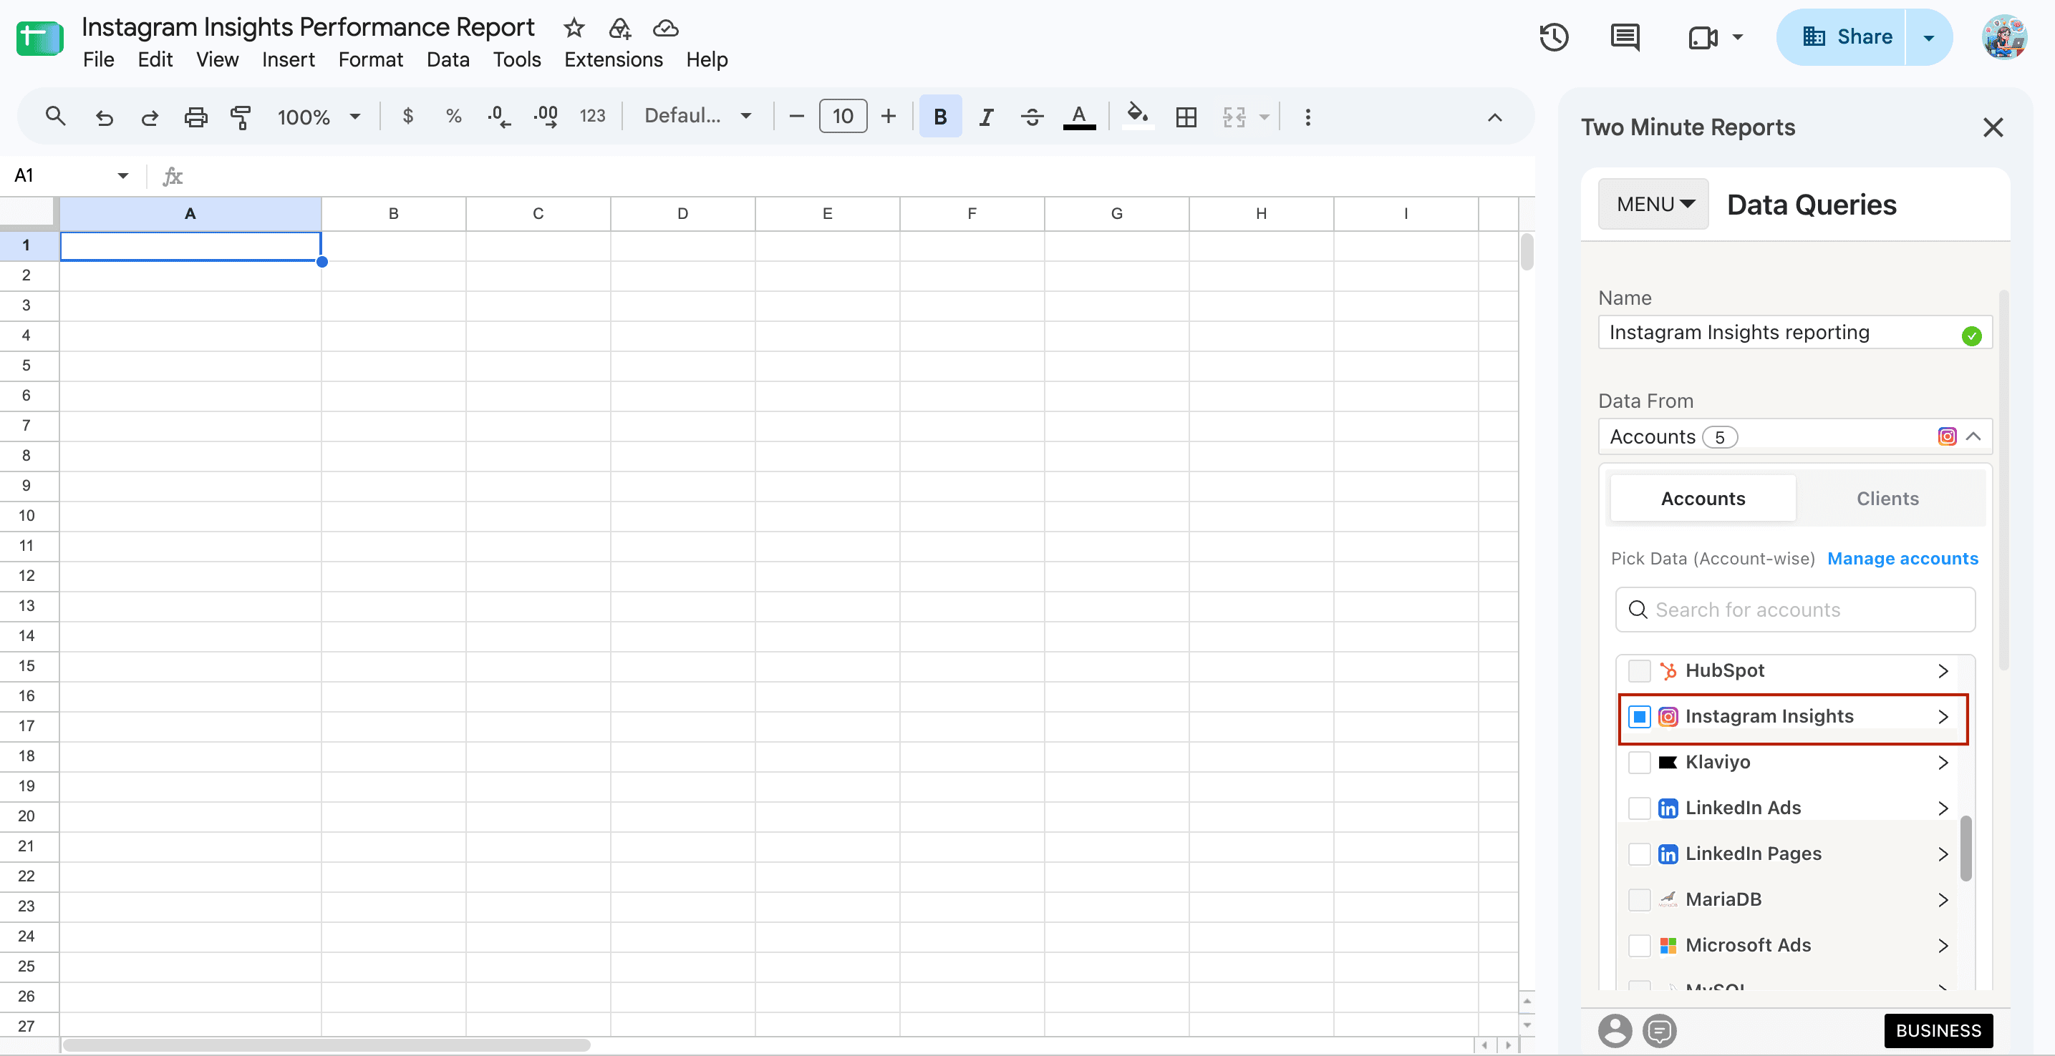Select the paint format roller icon
The height and width of the screenshot is (1056, 2055).
(x=240, y=117)
